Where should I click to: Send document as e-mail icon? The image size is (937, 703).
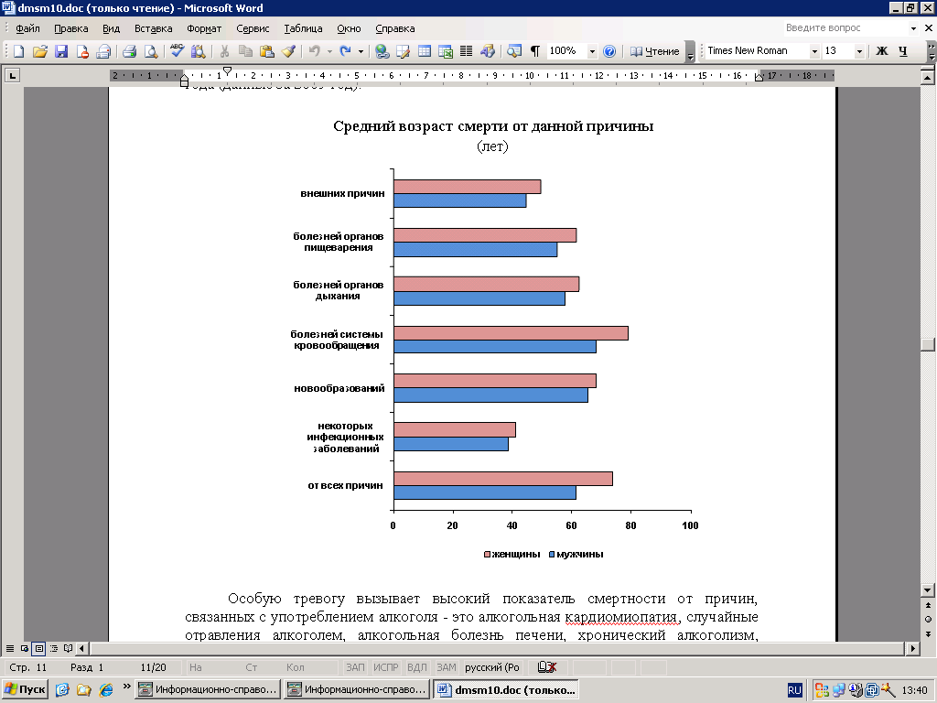(x=103, y=51)
